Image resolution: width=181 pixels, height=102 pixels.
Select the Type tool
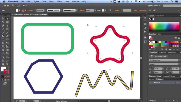tap(7, 25)
